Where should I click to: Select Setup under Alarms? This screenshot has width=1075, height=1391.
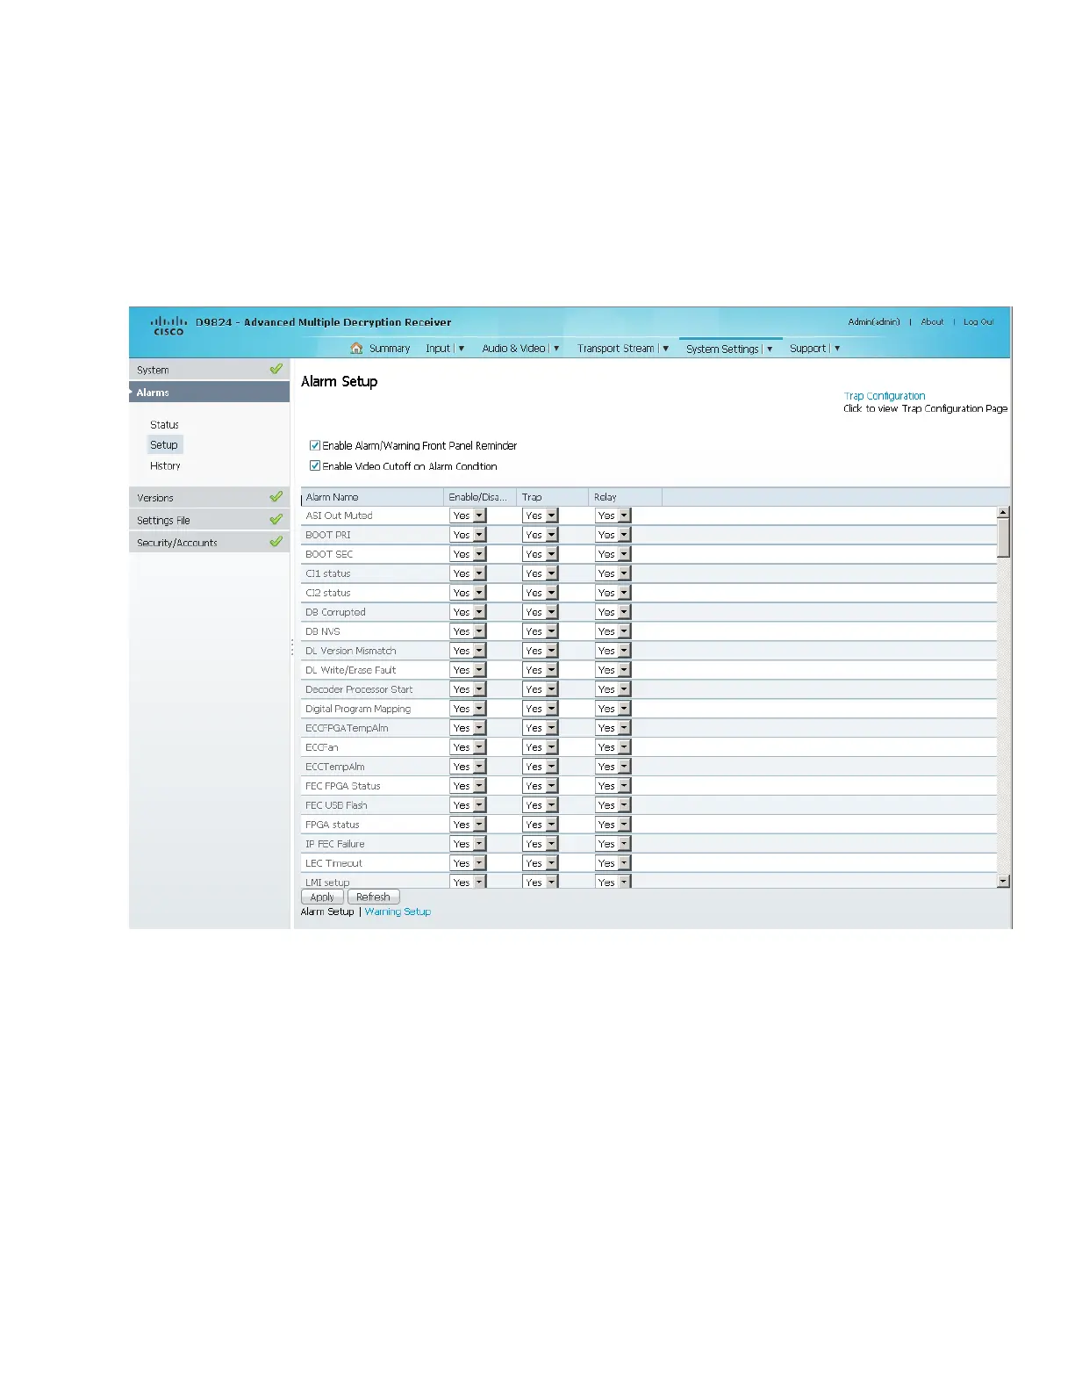point(164,445)
